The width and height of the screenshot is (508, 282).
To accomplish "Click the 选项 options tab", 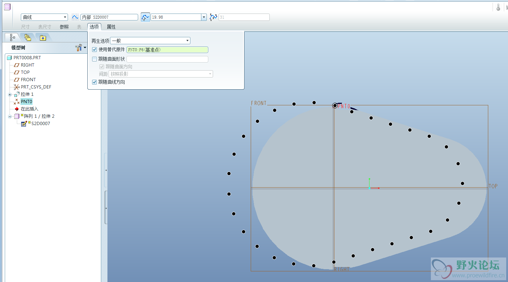I will [x=94, y=27].
